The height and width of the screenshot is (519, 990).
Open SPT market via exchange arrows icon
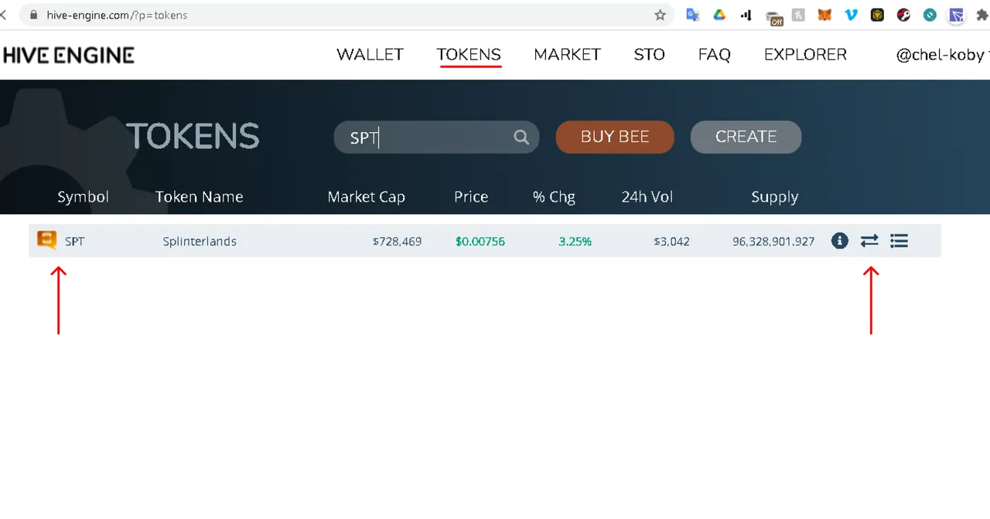click(869, 241)
